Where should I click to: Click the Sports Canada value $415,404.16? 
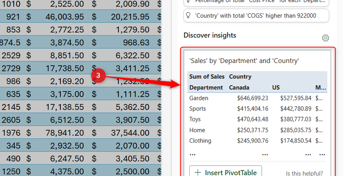click(252, 109)
